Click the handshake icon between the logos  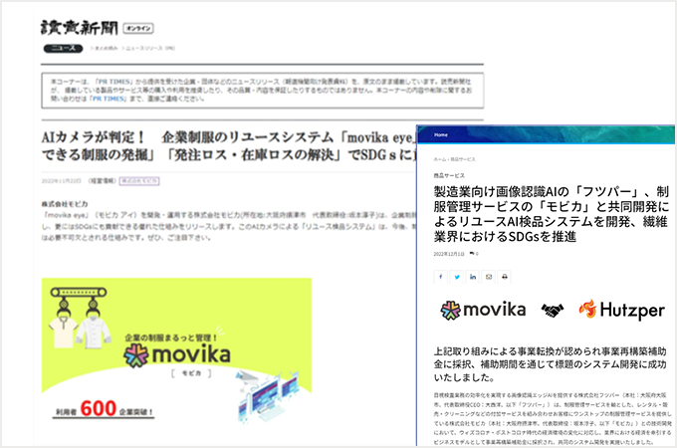[553, 310]
